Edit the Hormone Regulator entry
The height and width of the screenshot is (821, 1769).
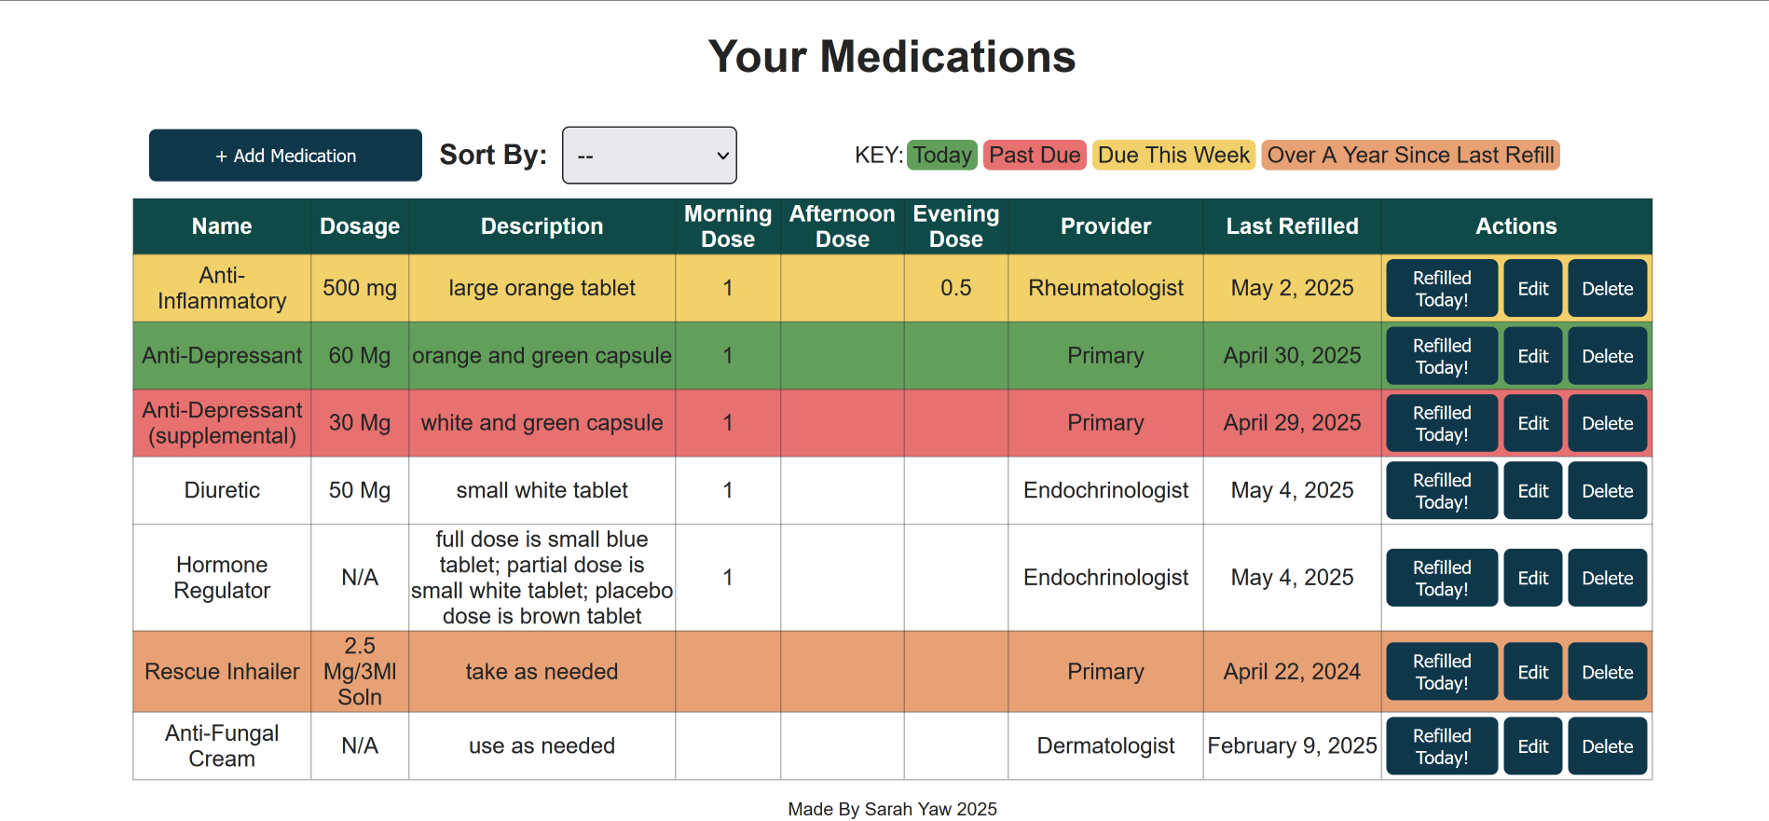pyautogui.click(x=1532, y=578)
